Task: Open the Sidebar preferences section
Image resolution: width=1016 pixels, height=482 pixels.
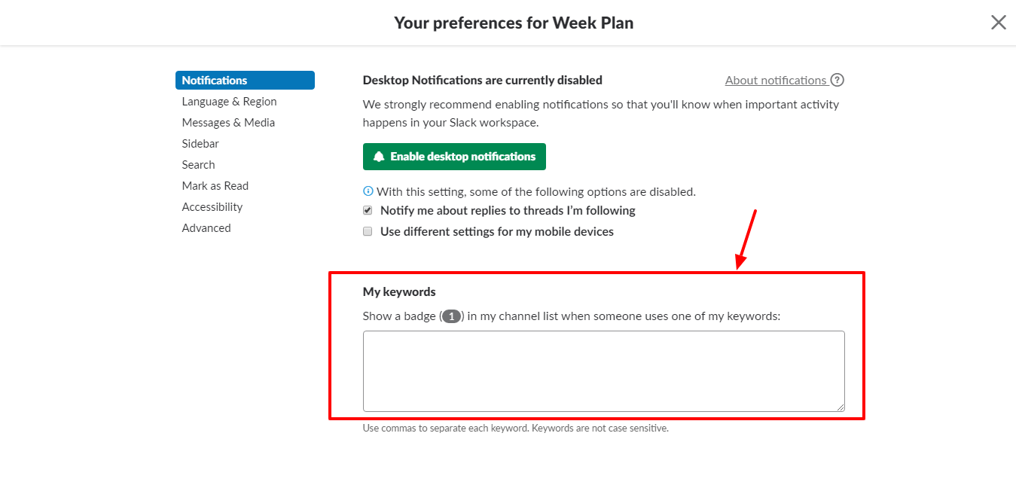Action: click(x=200, y=143)
